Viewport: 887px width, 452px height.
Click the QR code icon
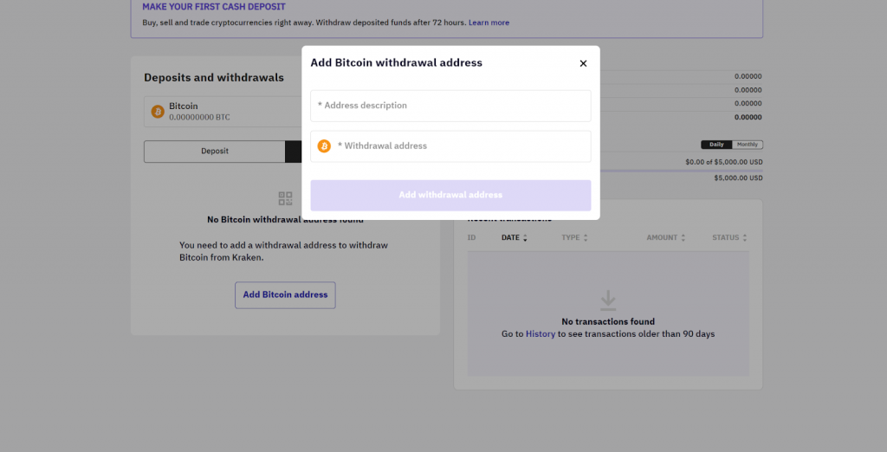coord(285,198)
